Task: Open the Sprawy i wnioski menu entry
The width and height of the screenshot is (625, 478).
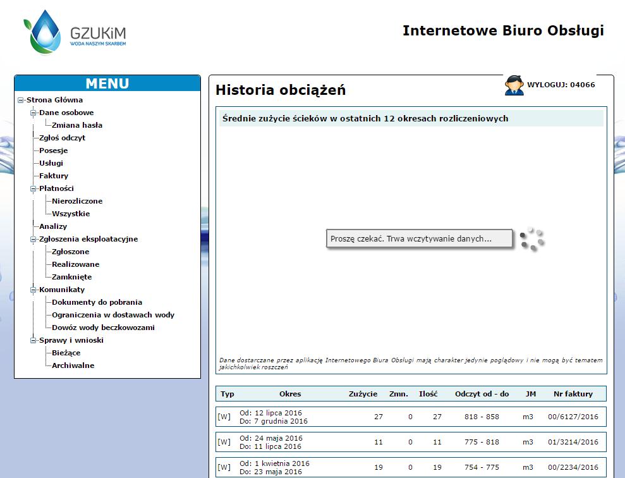Action: click(71, 340)
